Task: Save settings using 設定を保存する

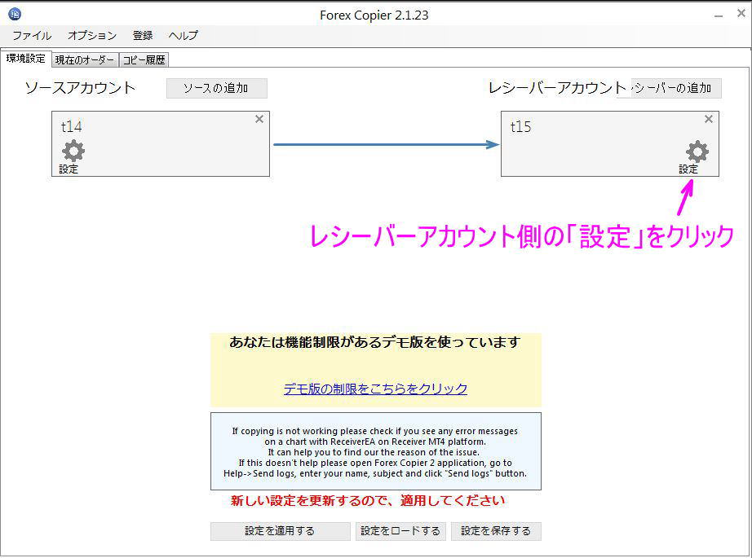Action: 496,531
